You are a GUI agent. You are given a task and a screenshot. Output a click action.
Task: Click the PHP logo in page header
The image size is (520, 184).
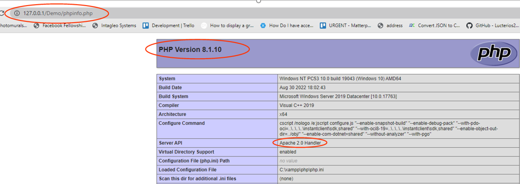tap(494, 53)
